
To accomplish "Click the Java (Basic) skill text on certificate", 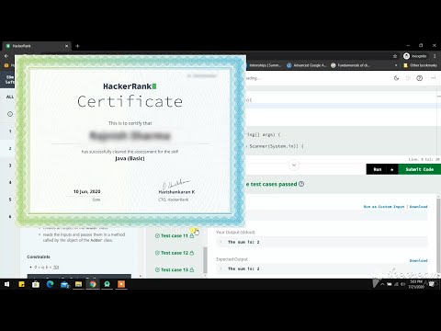I will click(x=130, y=158).
